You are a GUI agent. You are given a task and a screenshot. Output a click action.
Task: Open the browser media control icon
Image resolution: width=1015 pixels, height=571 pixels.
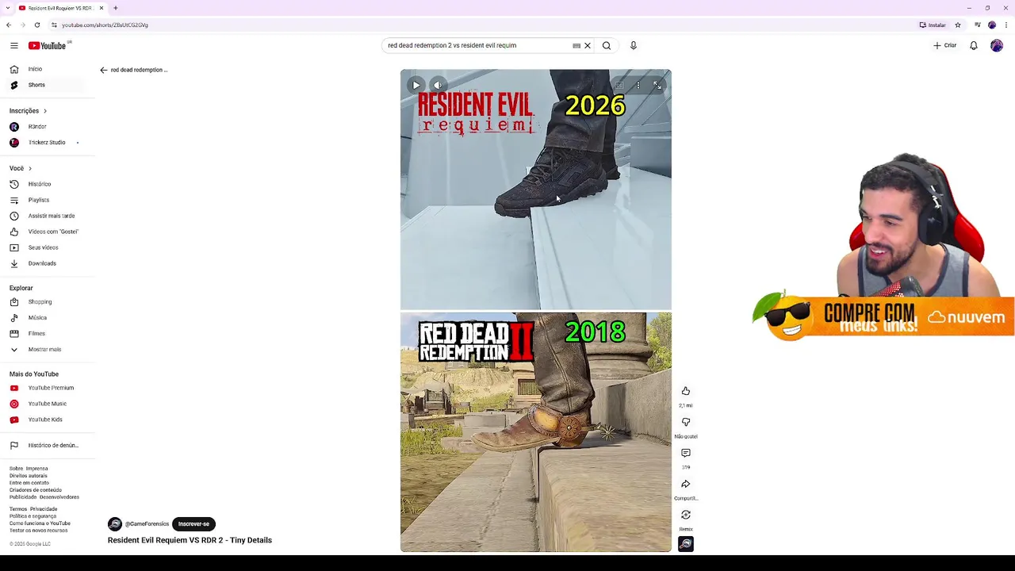[976, 25]
